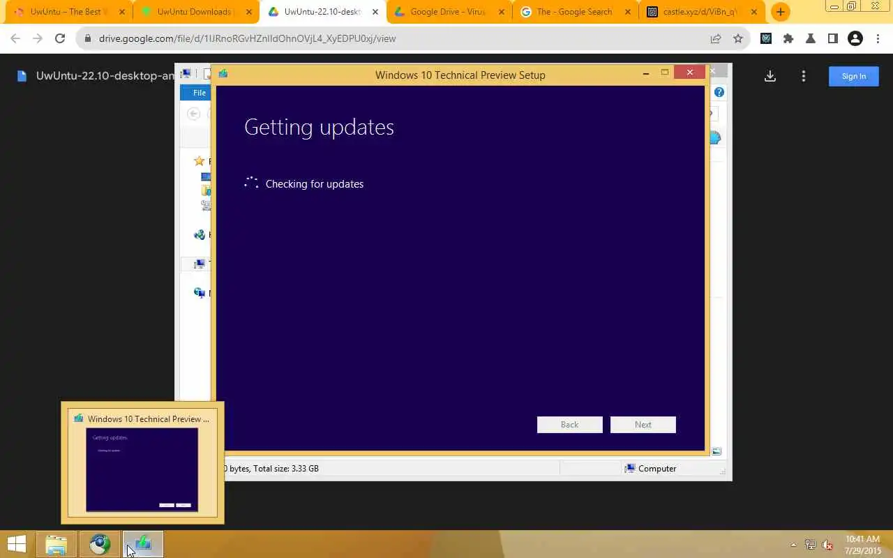
Task: Close the castle.xyz tab
Action: point(753,12)
